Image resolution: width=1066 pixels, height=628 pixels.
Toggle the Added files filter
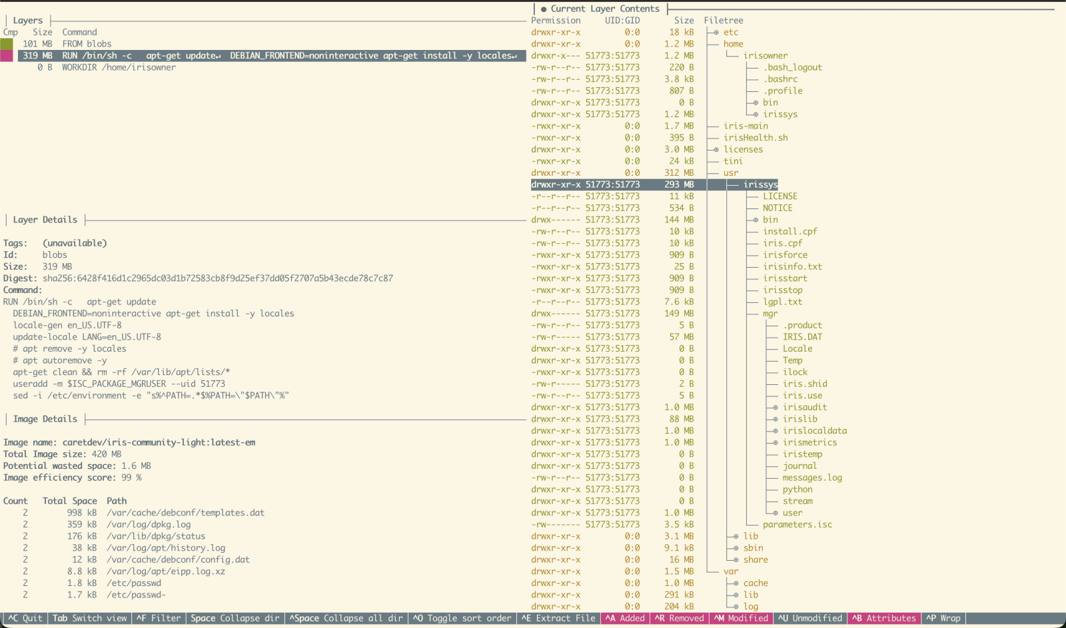point(625,618)
